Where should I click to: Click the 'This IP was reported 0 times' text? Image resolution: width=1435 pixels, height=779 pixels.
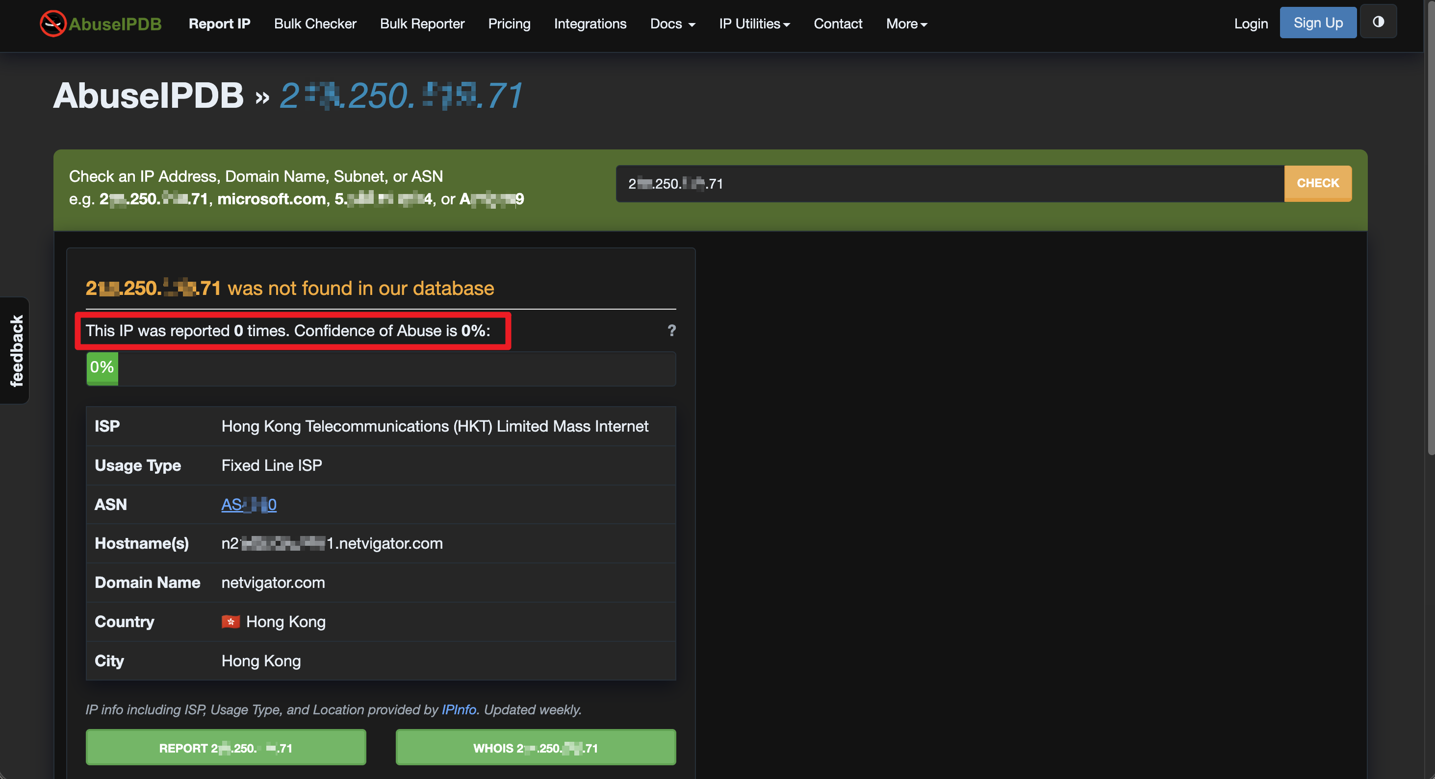187,331
